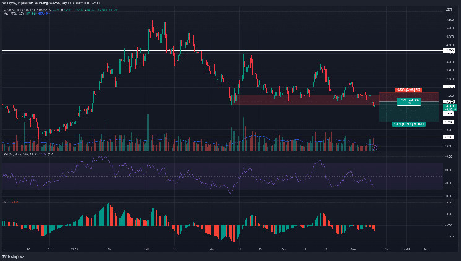Click the position entry label in the middle

409,101
